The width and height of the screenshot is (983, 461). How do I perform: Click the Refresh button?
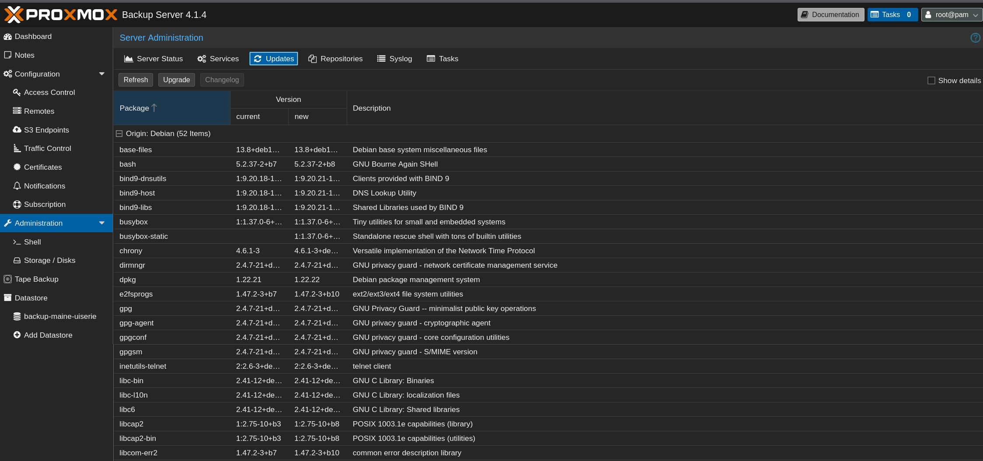136,80
